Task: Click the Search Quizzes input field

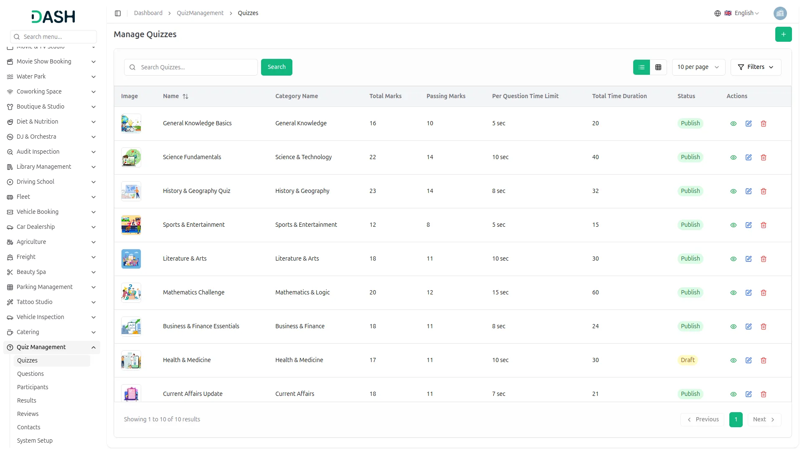Action: pyautogui.click(x=196, y=67)
